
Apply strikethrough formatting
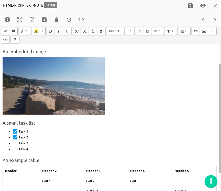(x=92, y=31)
